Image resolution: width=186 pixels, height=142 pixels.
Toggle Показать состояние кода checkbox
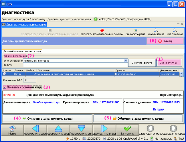(x=4, y=87)
